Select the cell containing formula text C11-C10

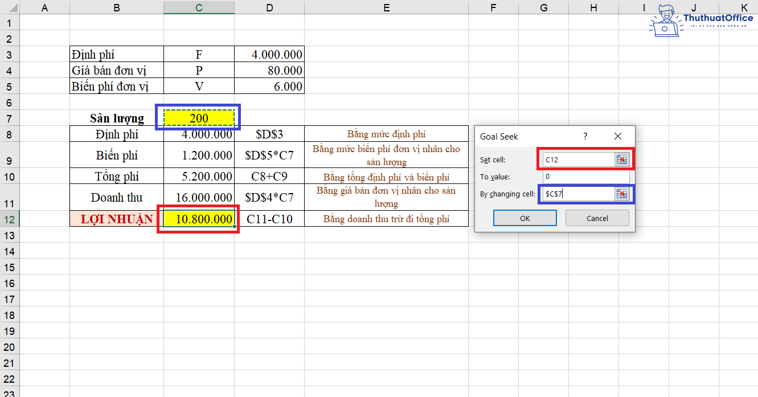pos(269,219)
